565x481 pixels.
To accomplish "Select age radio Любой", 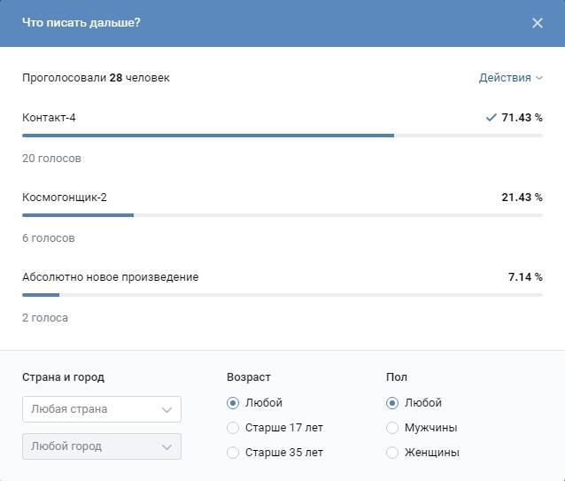I will pos(233,403).
